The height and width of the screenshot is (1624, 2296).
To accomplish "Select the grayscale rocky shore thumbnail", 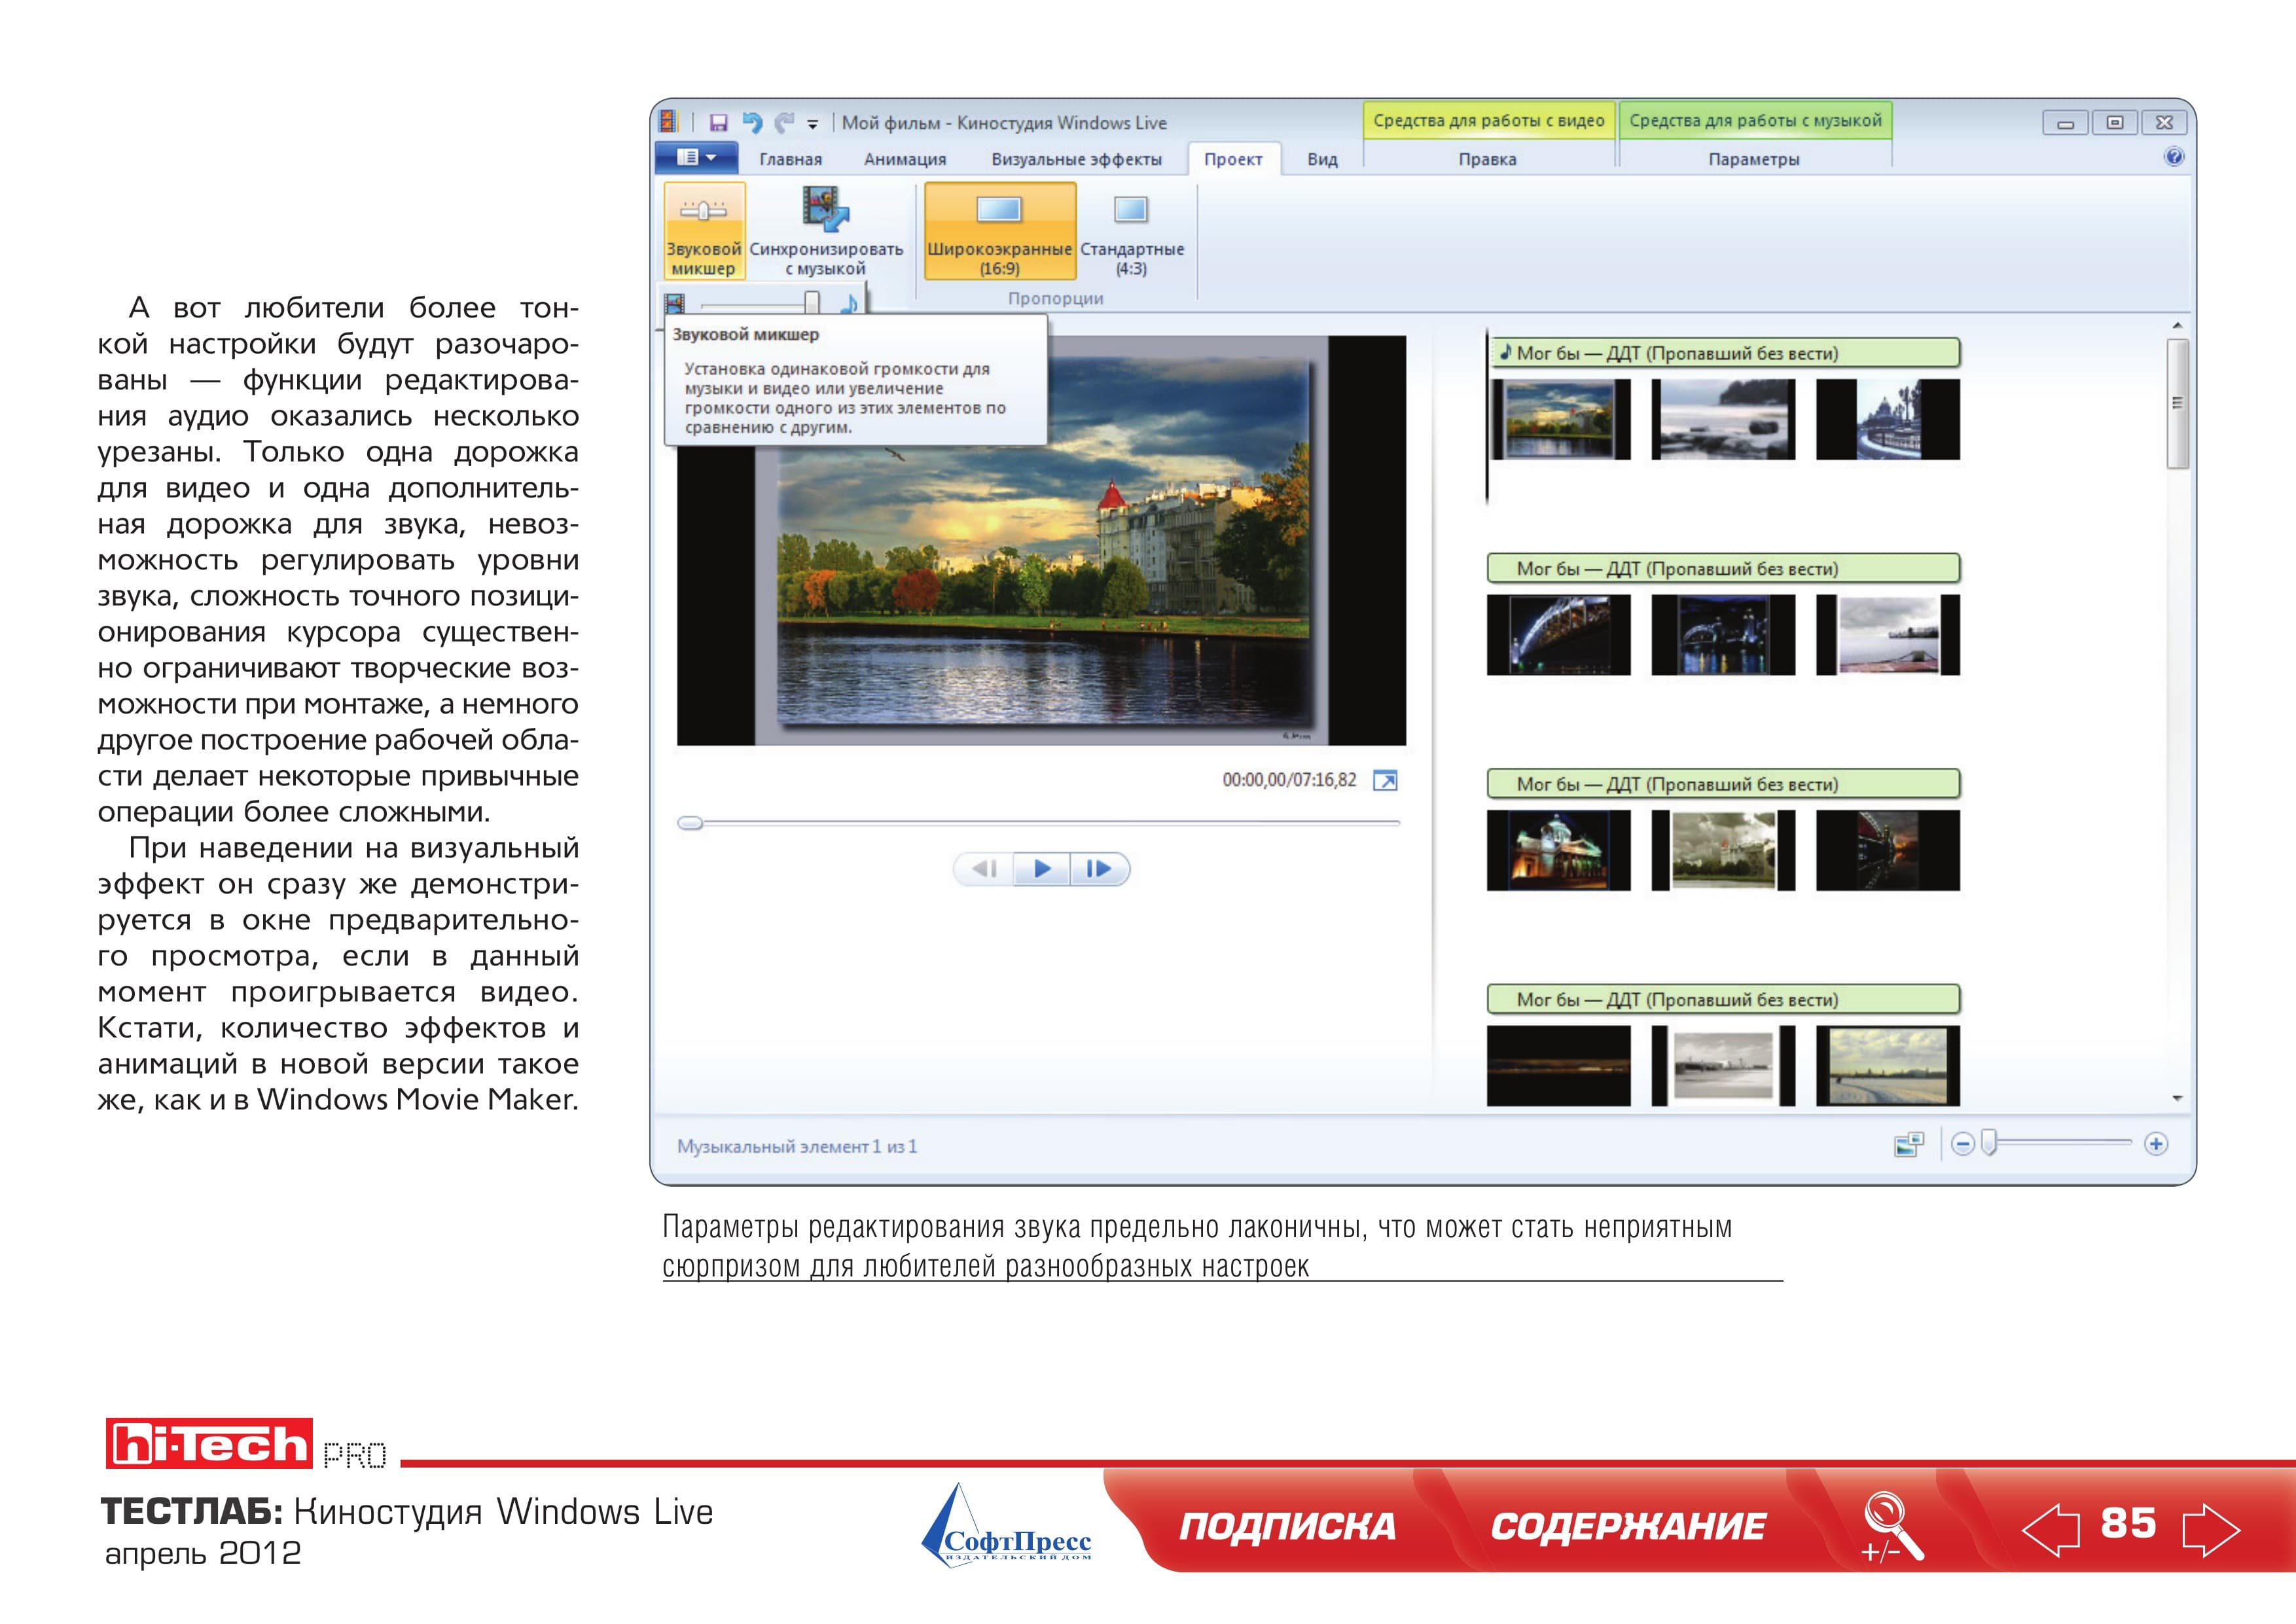I will coord(1723,419).
